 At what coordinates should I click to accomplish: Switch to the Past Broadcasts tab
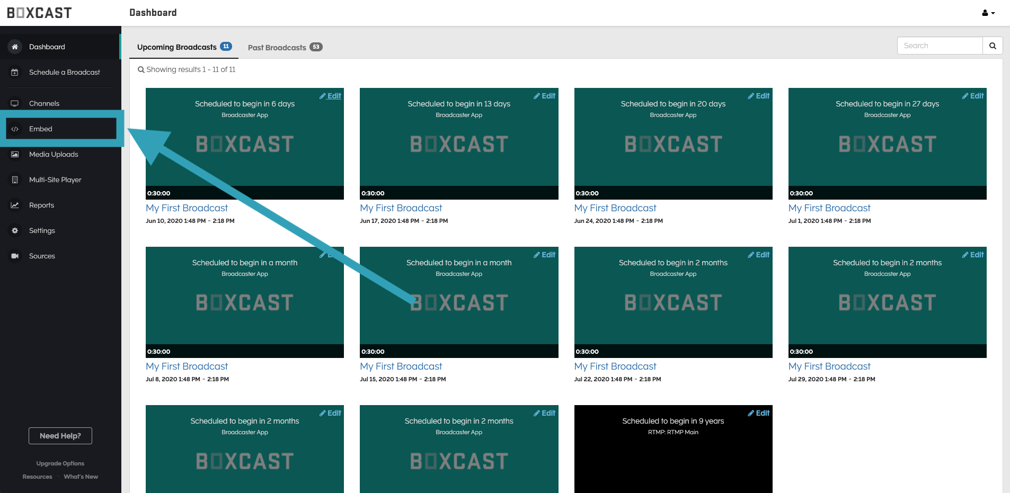(x=285, y=47)
